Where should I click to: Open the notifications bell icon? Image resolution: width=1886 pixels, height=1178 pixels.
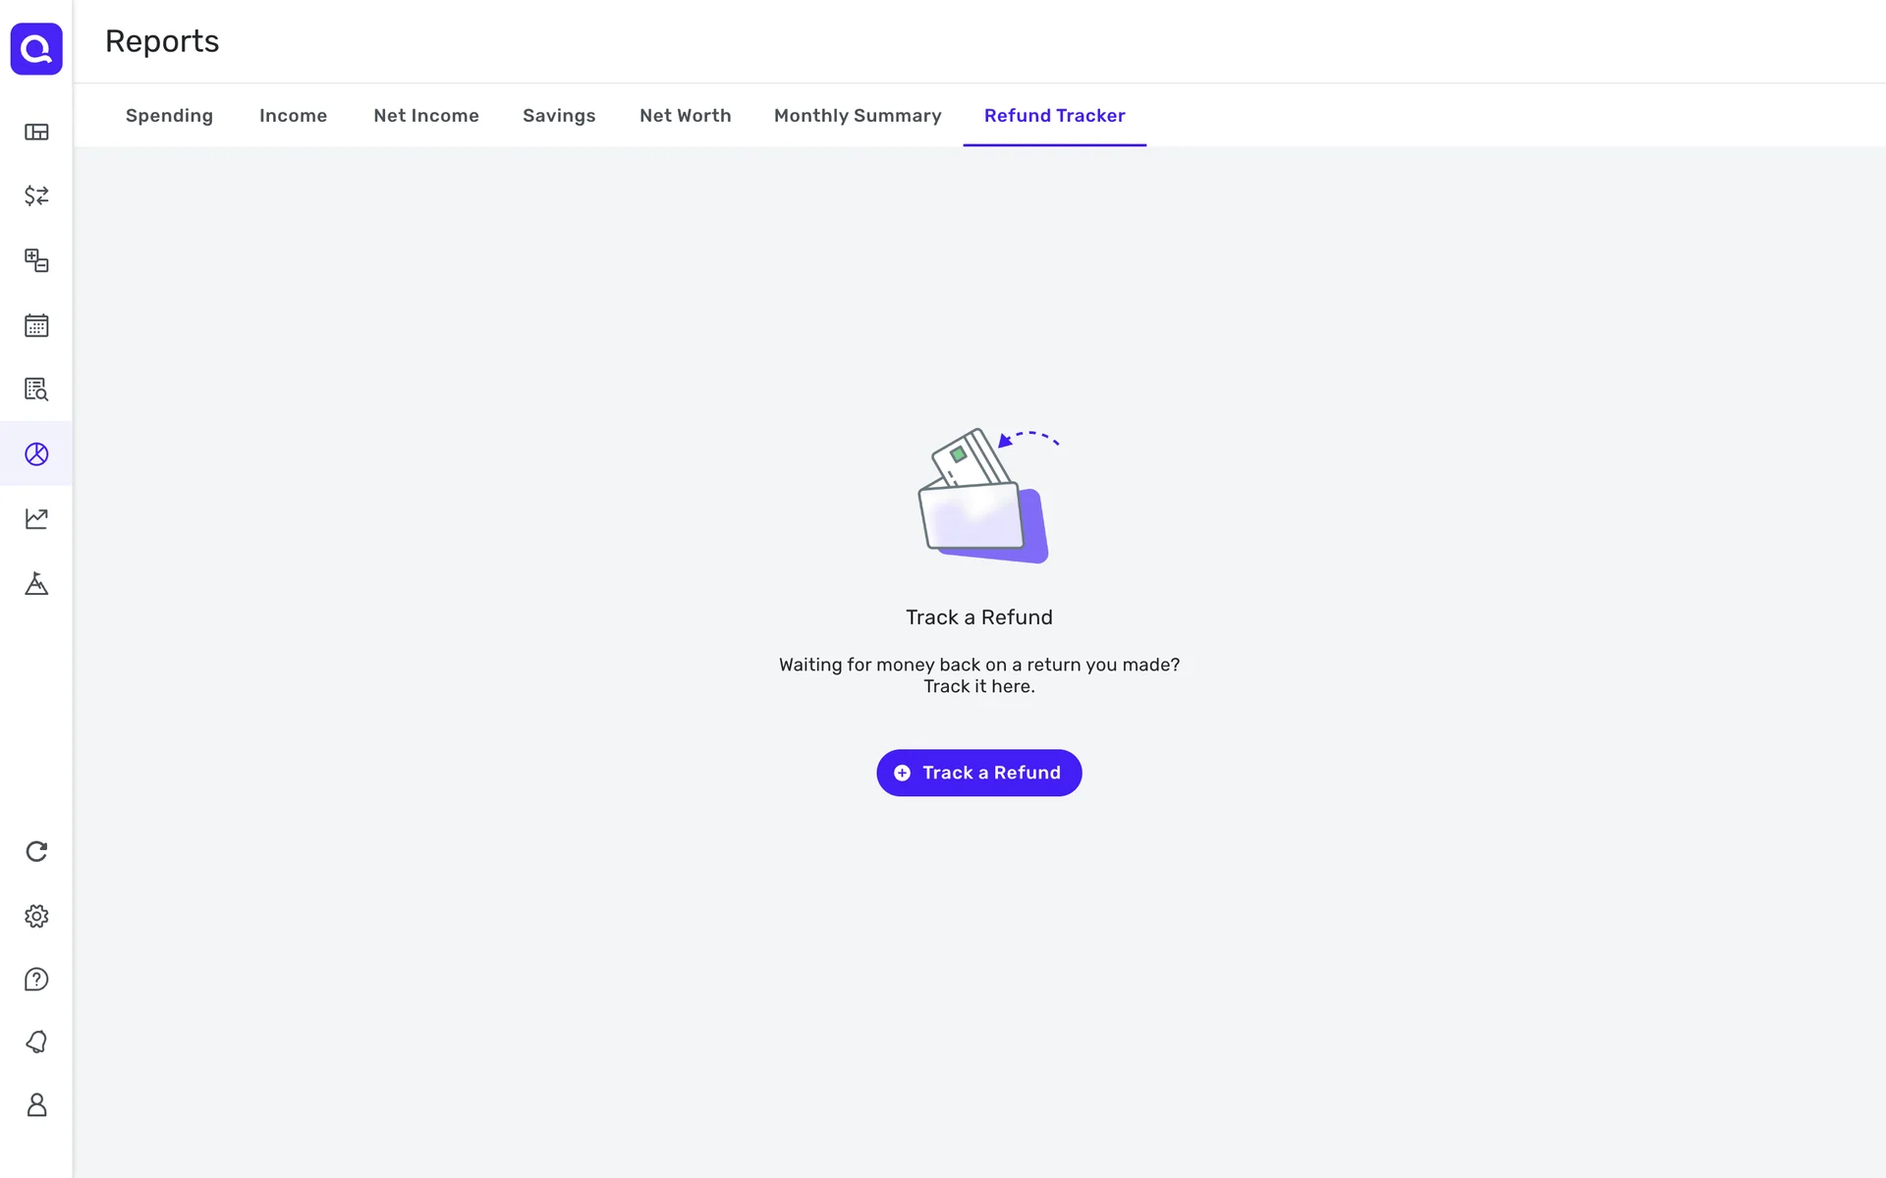click(36, 1042)
